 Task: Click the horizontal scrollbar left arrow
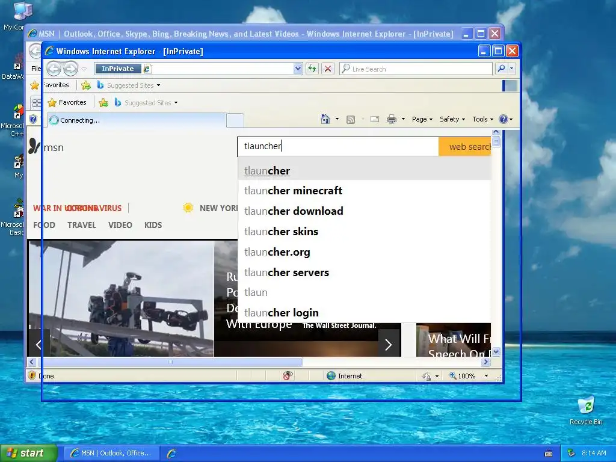(x=32, y=362)
